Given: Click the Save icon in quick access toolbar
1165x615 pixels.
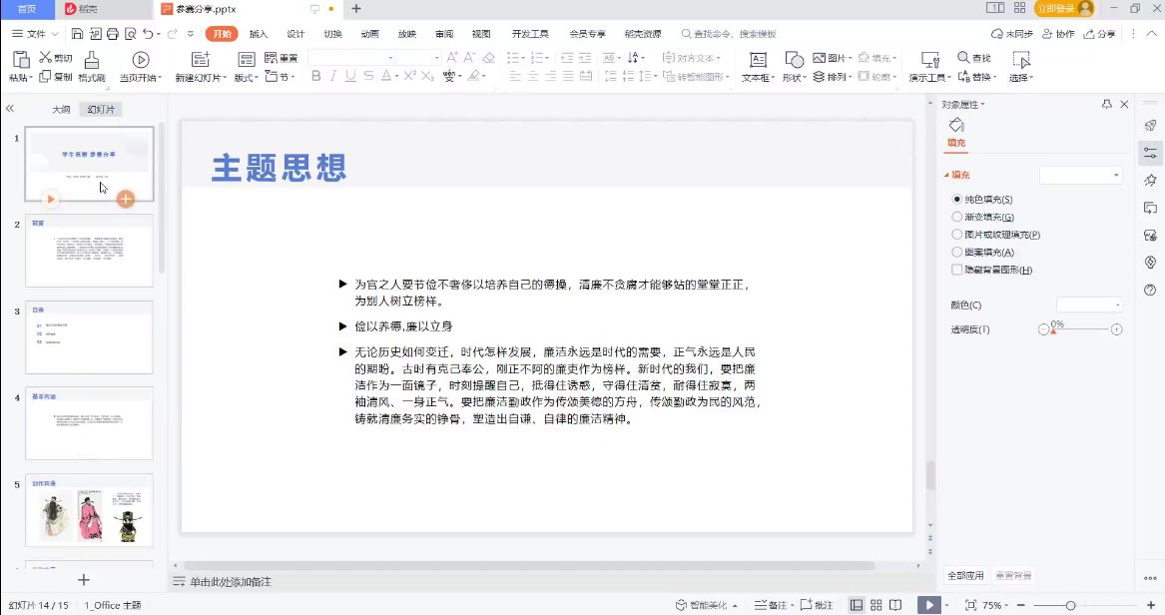Looking at the screenshot, I should [x=78, y=34].
